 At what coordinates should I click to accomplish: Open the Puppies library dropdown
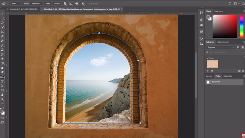[221, 48]
